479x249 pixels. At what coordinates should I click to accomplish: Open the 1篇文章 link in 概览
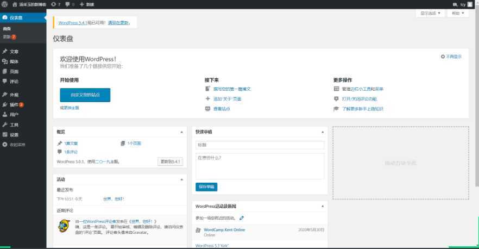tap(71, 143)
